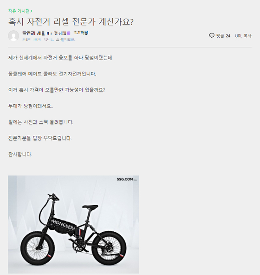Open the 자유 게시판 board link
260x275 pixels.
(x=19, y=11)
